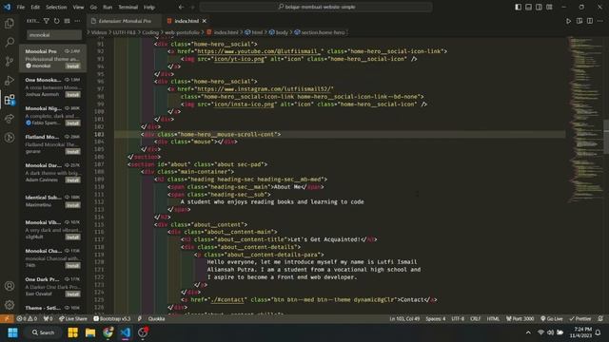This screenshot has width=609, height=342.
Task: Switch to Extension: Monokai Pro tab
Action: click(x=125, y=21)
